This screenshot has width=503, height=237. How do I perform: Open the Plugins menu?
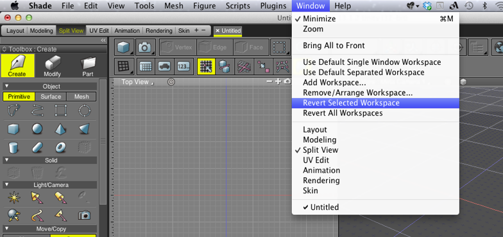(273, 6)
